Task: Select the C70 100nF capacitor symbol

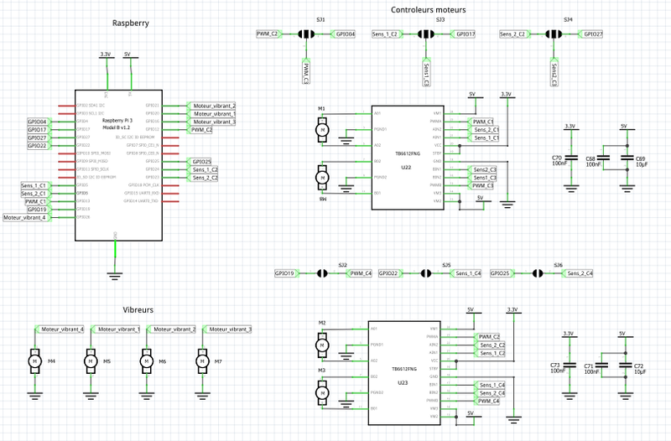Action: click(x=570, y=158)
